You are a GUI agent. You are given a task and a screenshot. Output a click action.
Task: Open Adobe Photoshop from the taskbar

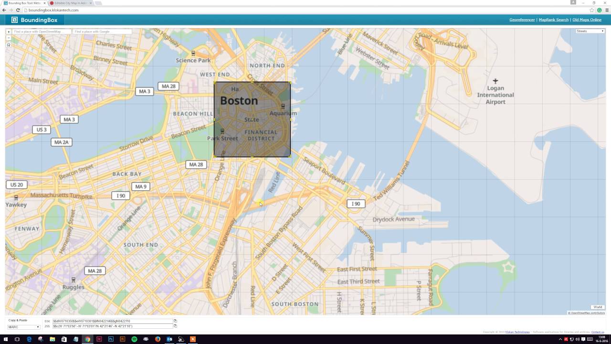(111, 339)
